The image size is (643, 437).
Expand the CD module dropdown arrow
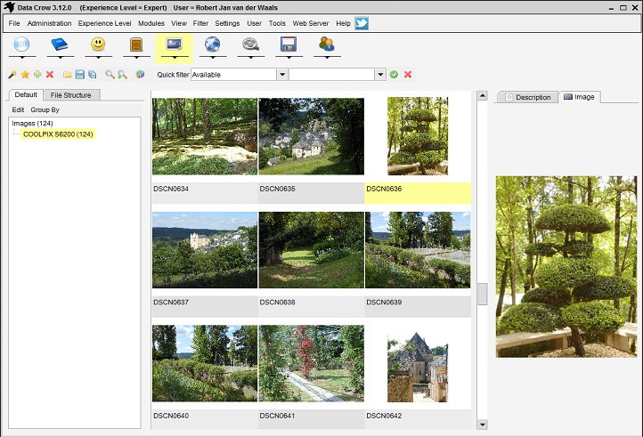(21, 57)
